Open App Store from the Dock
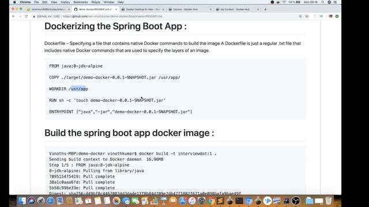The image size is (369, 207). pos(182,201)
